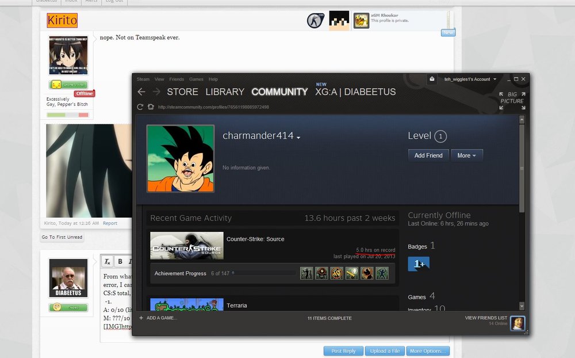Viewport: 575px width, 358px height.
Task: Click friends list avatar in Steam footer
Action: [x=517, y=323]
